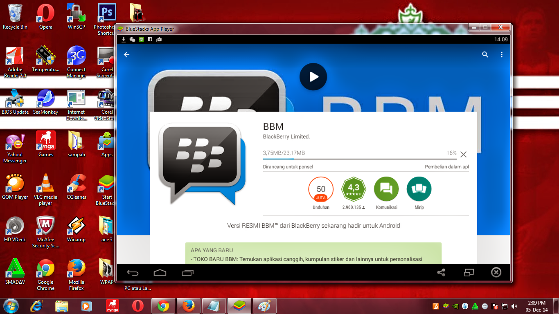The width and height of the screenshot is (559, 314).
Task: Open Windows Media Player from the taskbar
Action: (x=86, y=305)
